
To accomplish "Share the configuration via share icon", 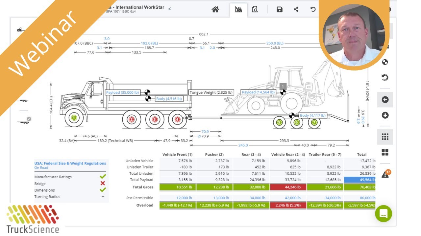I will click(x=296, y=10).
